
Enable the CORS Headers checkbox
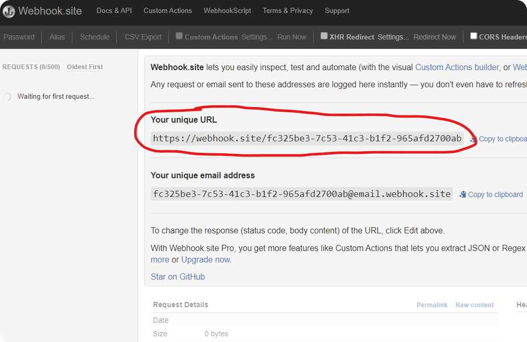pyautogui.click(x=473, y=36)
